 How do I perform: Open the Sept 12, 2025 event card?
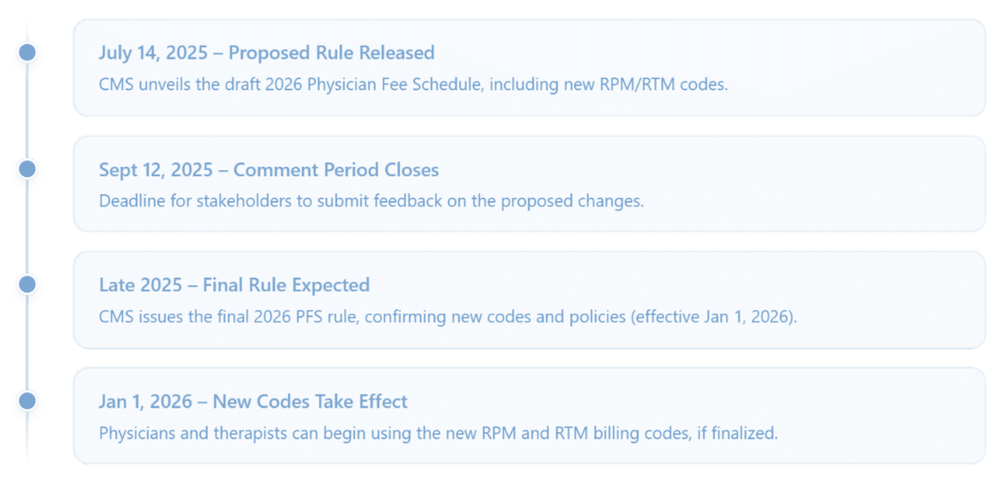530,184
